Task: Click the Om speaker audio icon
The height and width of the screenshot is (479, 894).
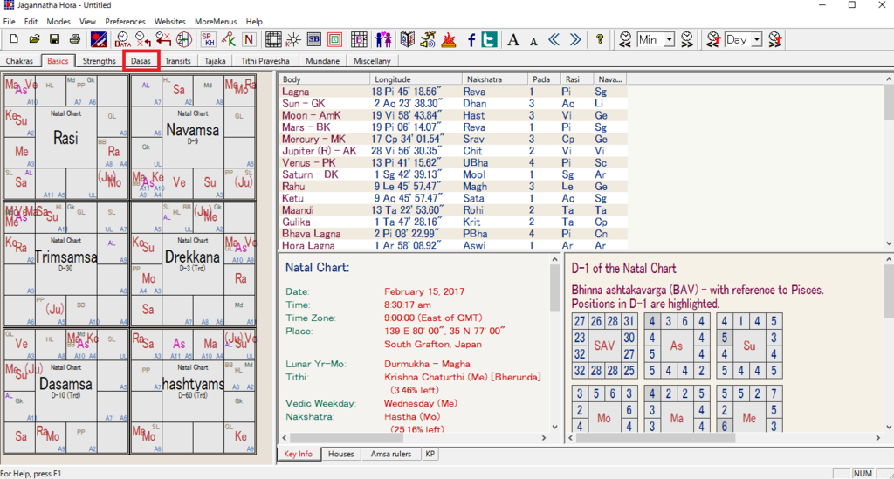Action: click(428, 39)
